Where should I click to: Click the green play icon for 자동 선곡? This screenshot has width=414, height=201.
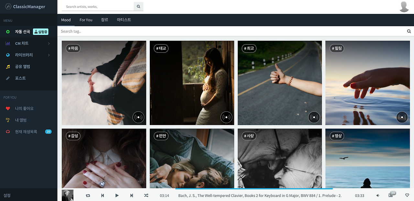(x=8, y=32)
